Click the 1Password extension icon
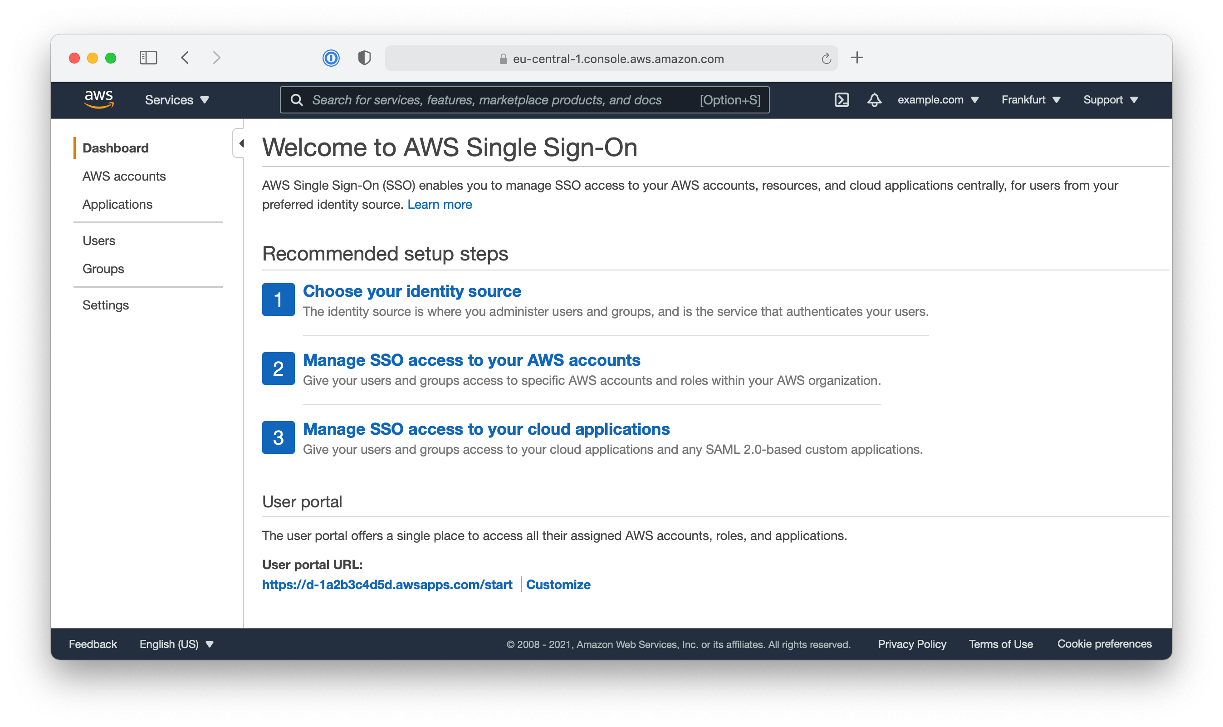The image size is (1223, 727). (x=331, y=58)
